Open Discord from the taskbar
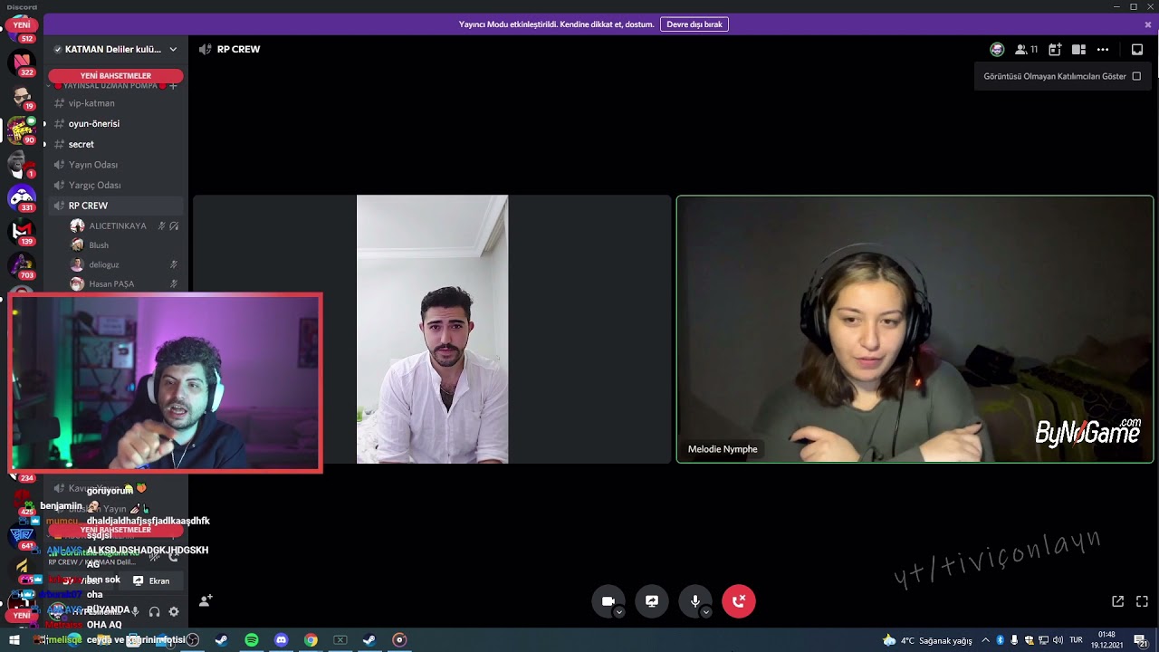The image size is (1159, 652). [281, 640]
